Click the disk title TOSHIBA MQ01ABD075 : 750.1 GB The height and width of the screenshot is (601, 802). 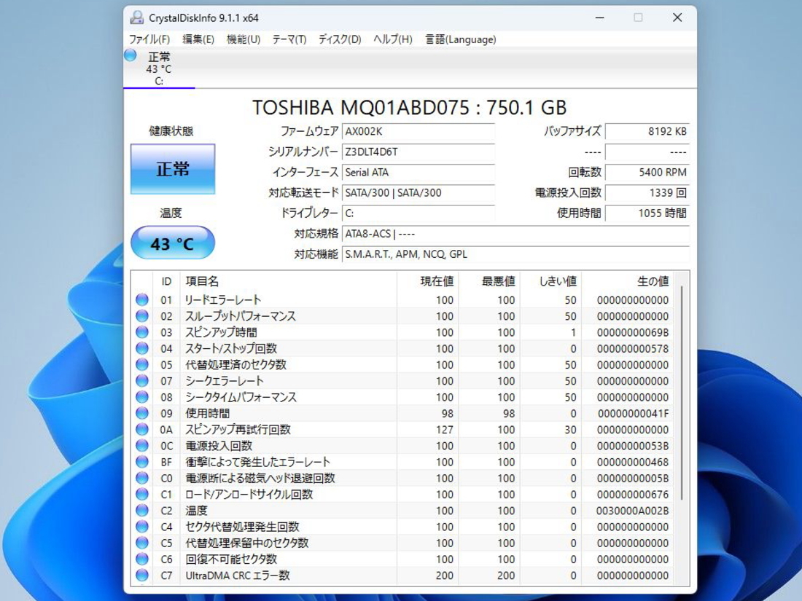tap(410, 108)
